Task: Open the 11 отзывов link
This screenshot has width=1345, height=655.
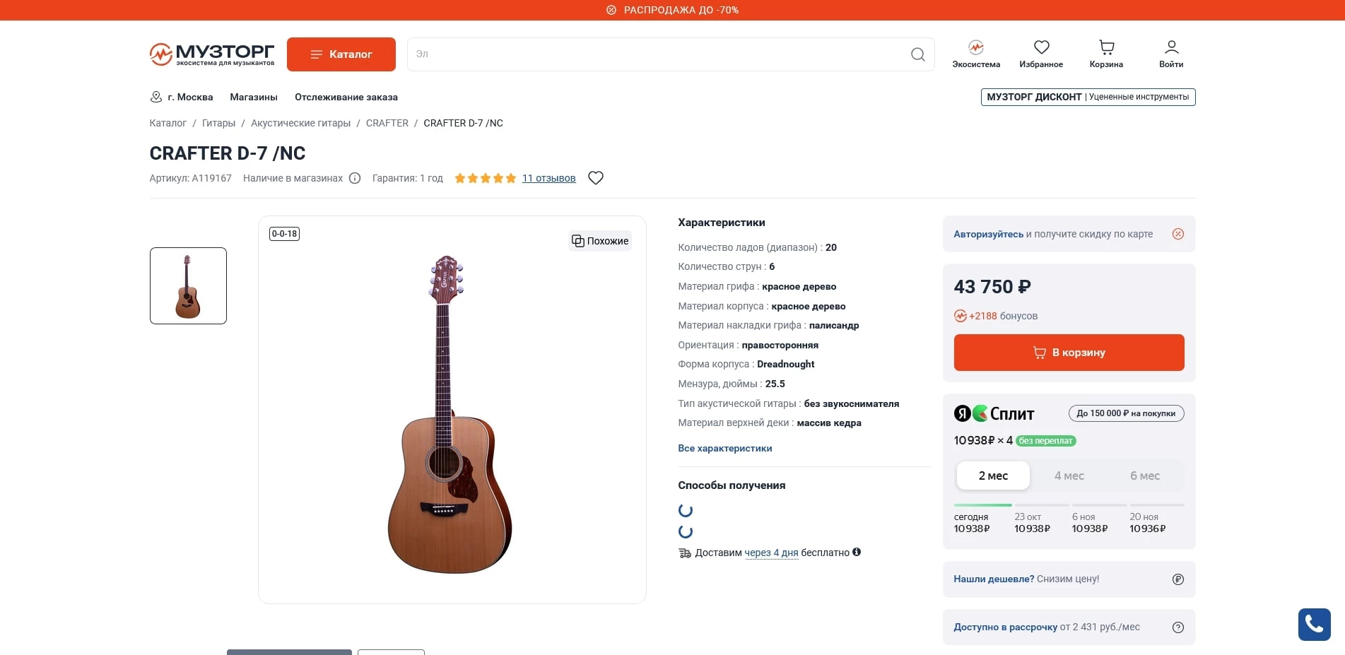Action: [x=548, y=178]
